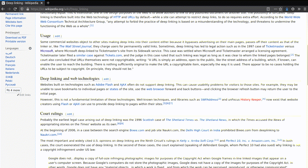This screenshot has width=308, height=168.
Task: Open the web browser link
Action: point(156,89)
